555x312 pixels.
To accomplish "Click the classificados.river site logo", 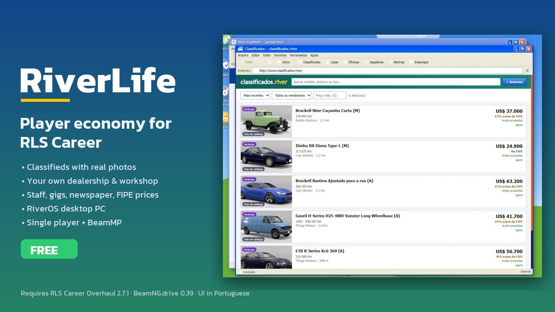I will tap(264, 82).
